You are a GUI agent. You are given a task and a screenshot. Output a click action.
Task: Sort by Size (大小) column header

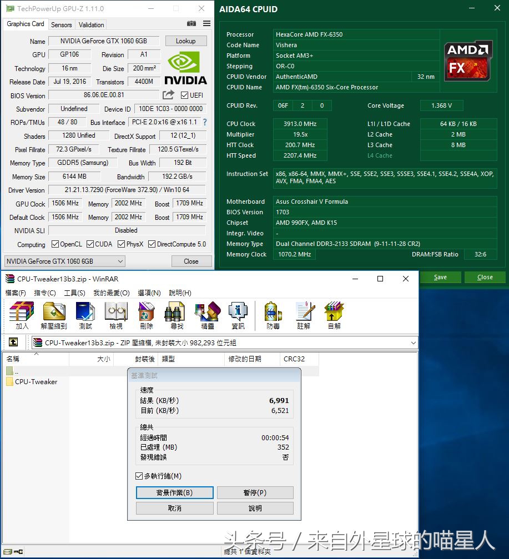[91, 359]
